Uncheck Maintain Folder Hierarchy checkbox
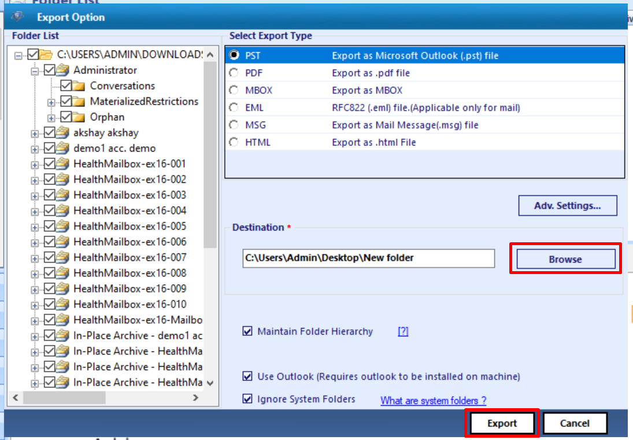Image resolution: width=633 pixels, height=440 pixels. point(248,332)
